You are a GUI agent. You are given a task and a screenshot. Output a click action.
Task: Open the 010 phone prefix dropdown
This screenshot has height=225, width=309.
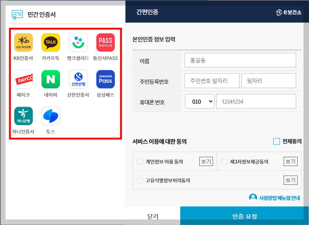(200, 101)
